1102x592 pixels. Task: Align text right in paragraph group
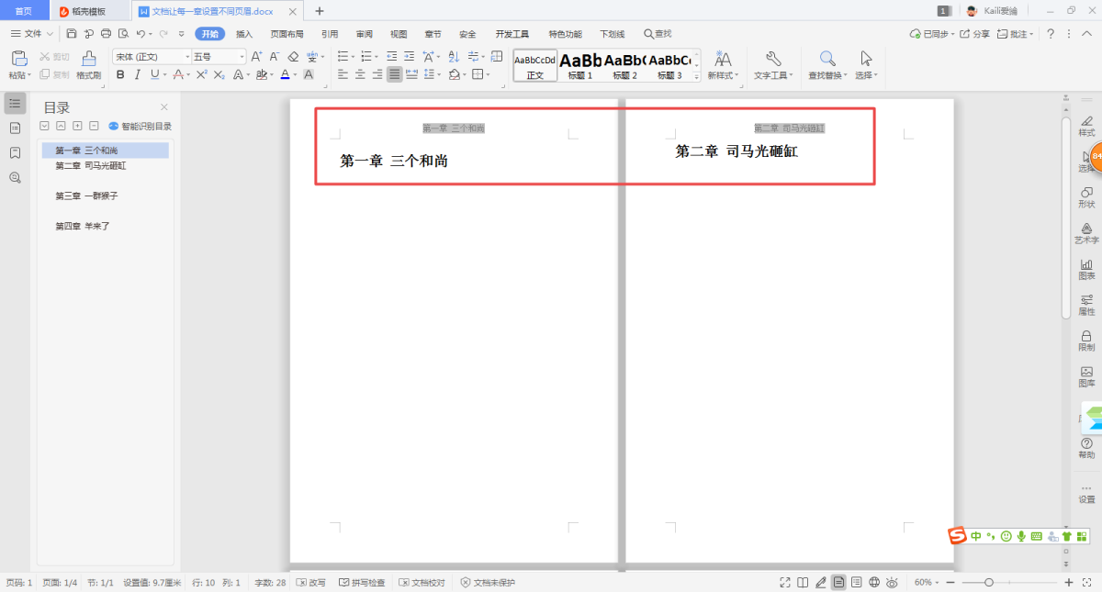pos(377,74)
